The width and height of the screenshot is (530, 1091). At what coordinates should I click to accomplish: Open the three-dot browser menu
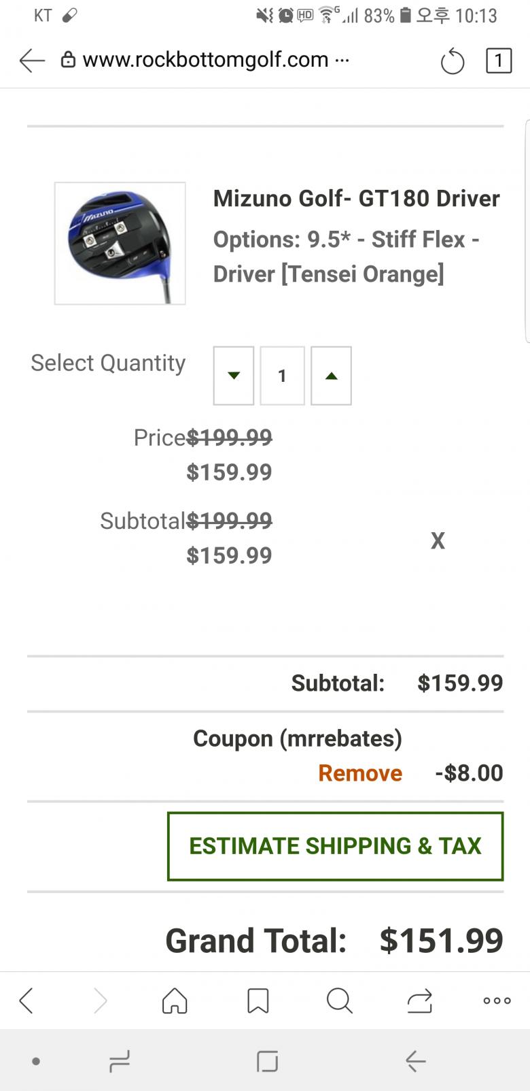(497, 1000)
